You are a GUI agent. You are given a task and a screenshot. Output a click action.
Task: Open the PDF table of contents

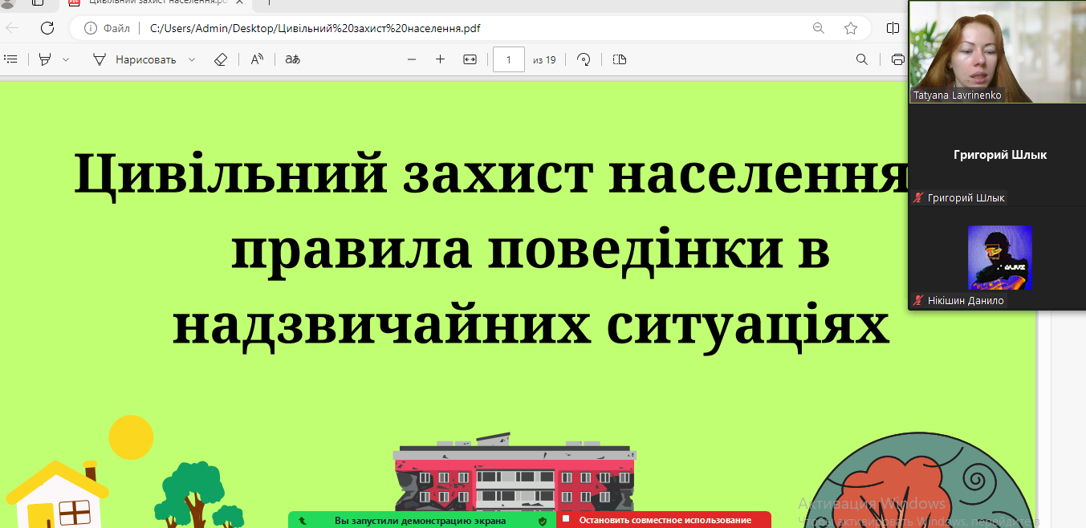11,59
